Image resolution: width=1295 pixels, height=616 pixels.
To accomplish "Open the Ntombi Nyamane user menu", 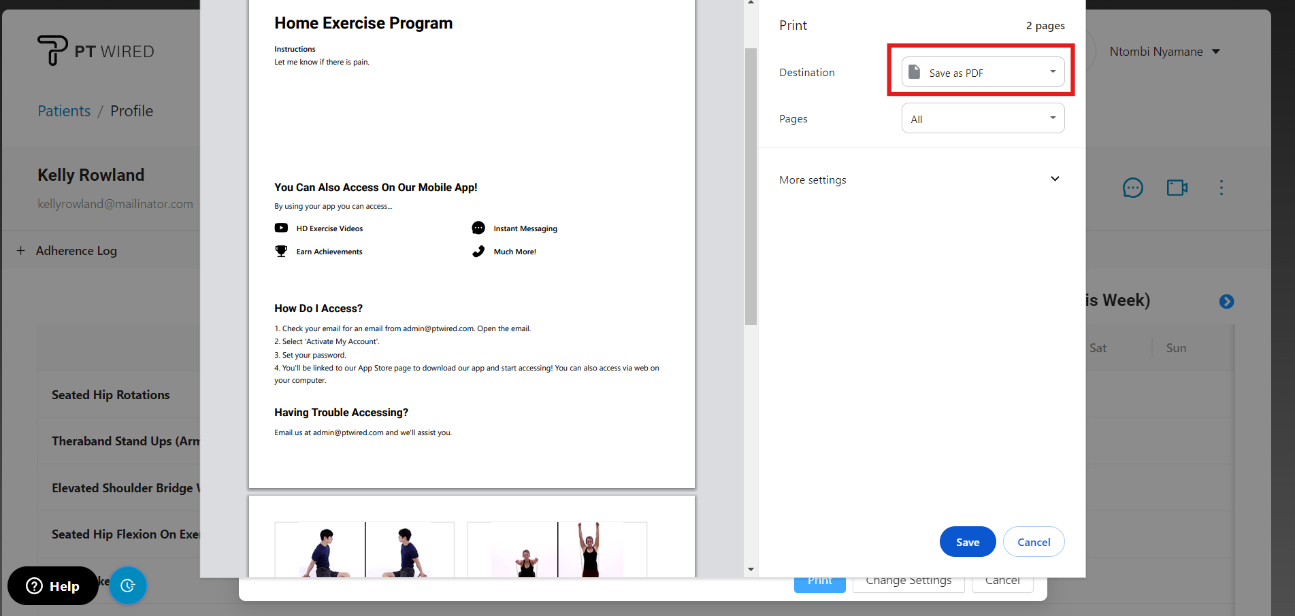I will click(1164, 52).
